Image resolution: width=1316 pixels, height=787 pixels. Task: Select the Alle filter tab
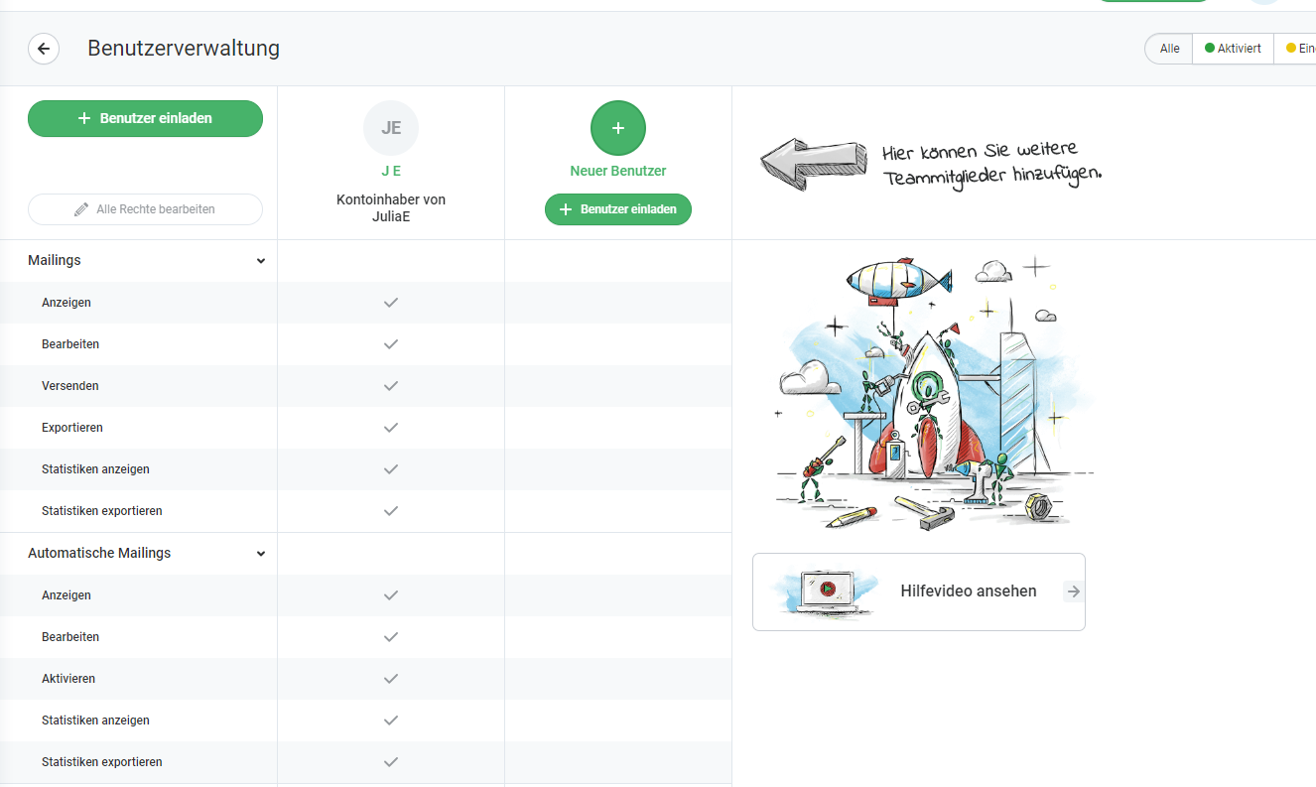(1169, 49)
